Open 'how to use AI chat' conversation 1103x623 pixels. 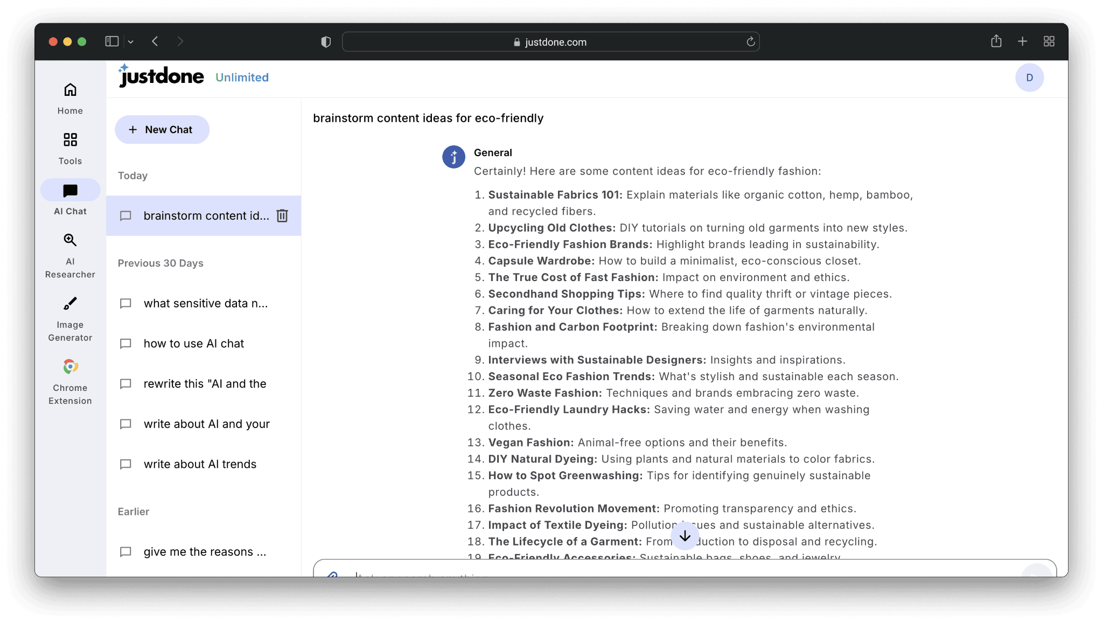194,344
